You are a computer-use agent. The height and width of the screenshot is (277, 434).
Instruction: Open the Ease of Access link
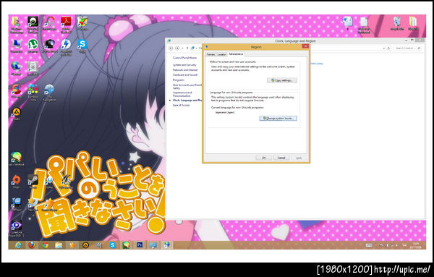click(x=181, y=105)
